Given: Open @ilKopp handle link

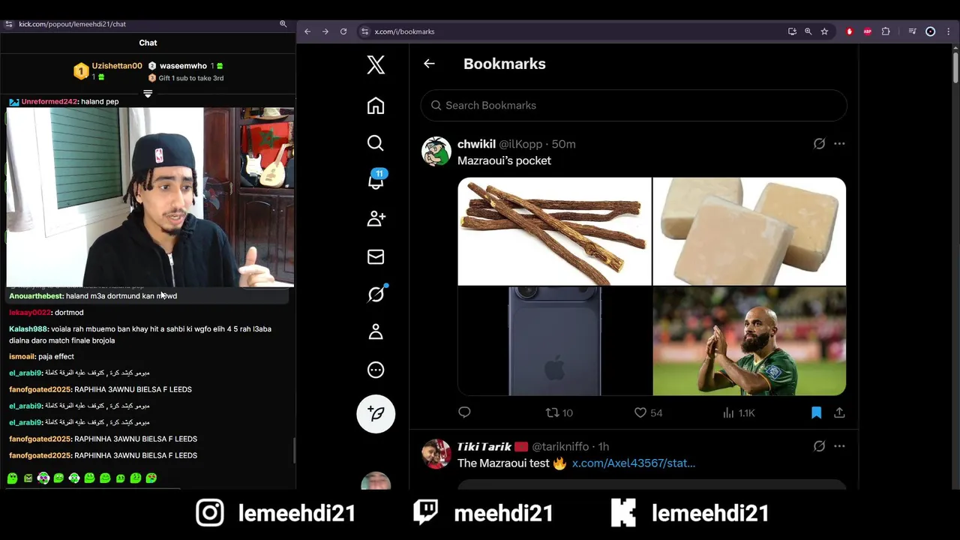Looking at the screenshot, I should [x=520, y=144].
